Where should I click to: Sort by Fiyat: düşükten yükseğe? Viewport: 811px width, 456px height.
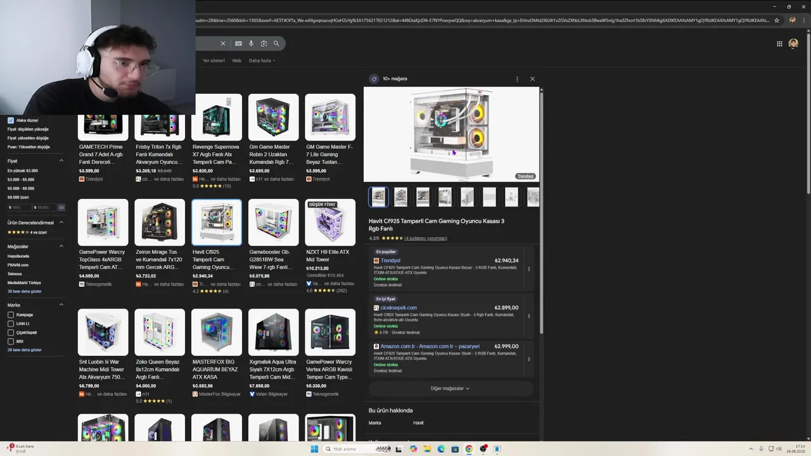[28, 129]
